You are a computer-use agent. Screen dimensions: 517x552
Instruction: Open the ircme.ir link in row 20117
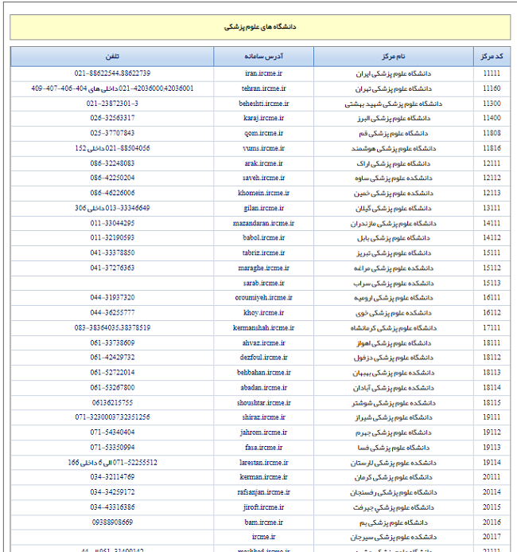[x=263, y=537]
